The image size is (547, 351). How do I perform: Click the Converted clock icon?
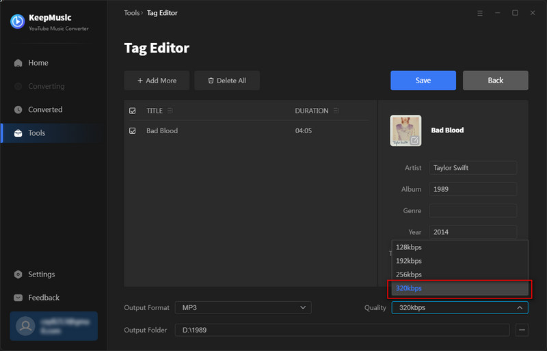[x=18, y=110]
